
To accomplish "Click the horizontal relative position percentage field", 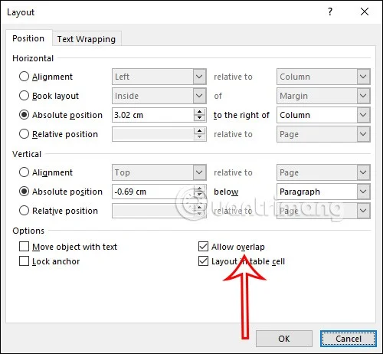I will [153, 134].
